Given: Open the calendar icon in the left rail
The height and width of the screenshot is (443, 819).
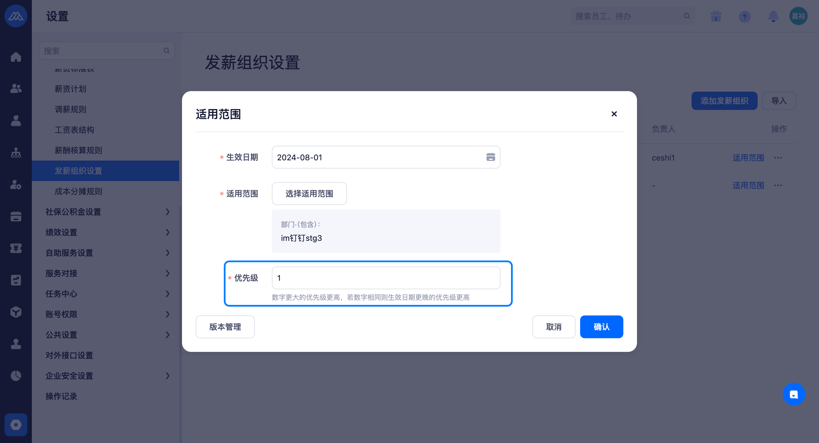Looking at the screenshot, I should [x=16, y=216].
